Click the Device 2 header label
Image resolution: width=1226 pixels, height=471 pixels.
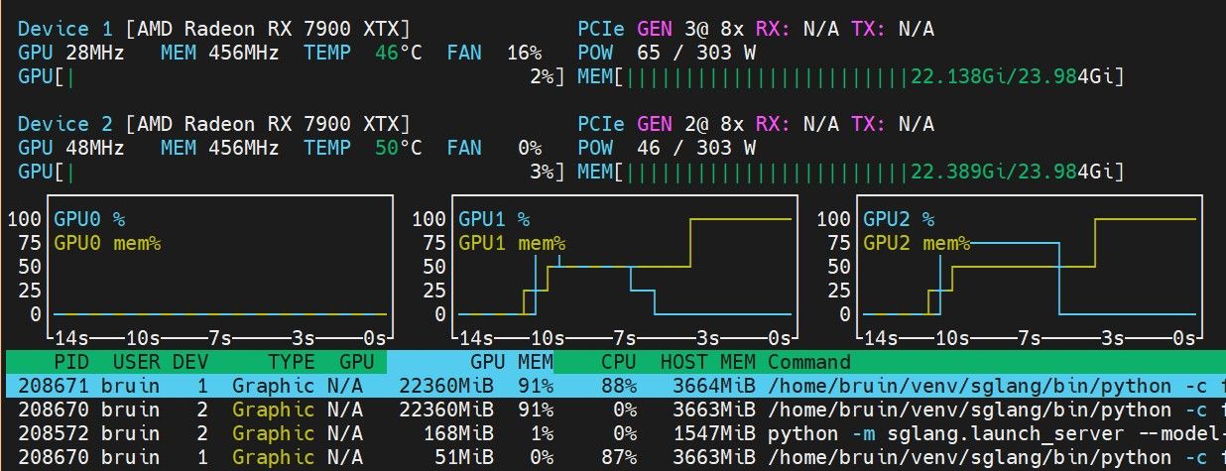[65, 124]
